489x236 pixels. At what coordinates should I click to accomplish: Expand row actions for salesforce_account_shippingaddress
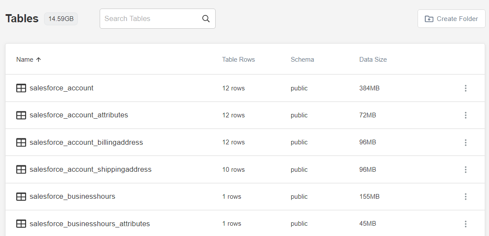click(x=465, y=170)
